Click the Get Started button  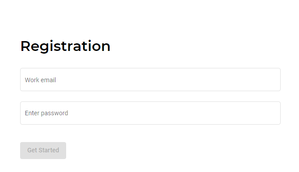pyautogui.click(x=43, y=151)
